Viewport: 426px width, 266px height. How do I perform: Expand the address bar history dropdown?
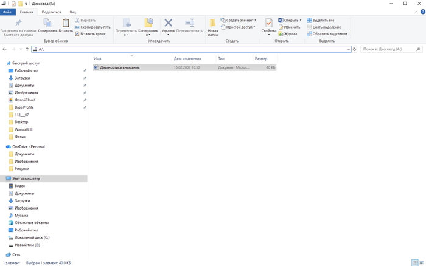[x=349, y=49]
